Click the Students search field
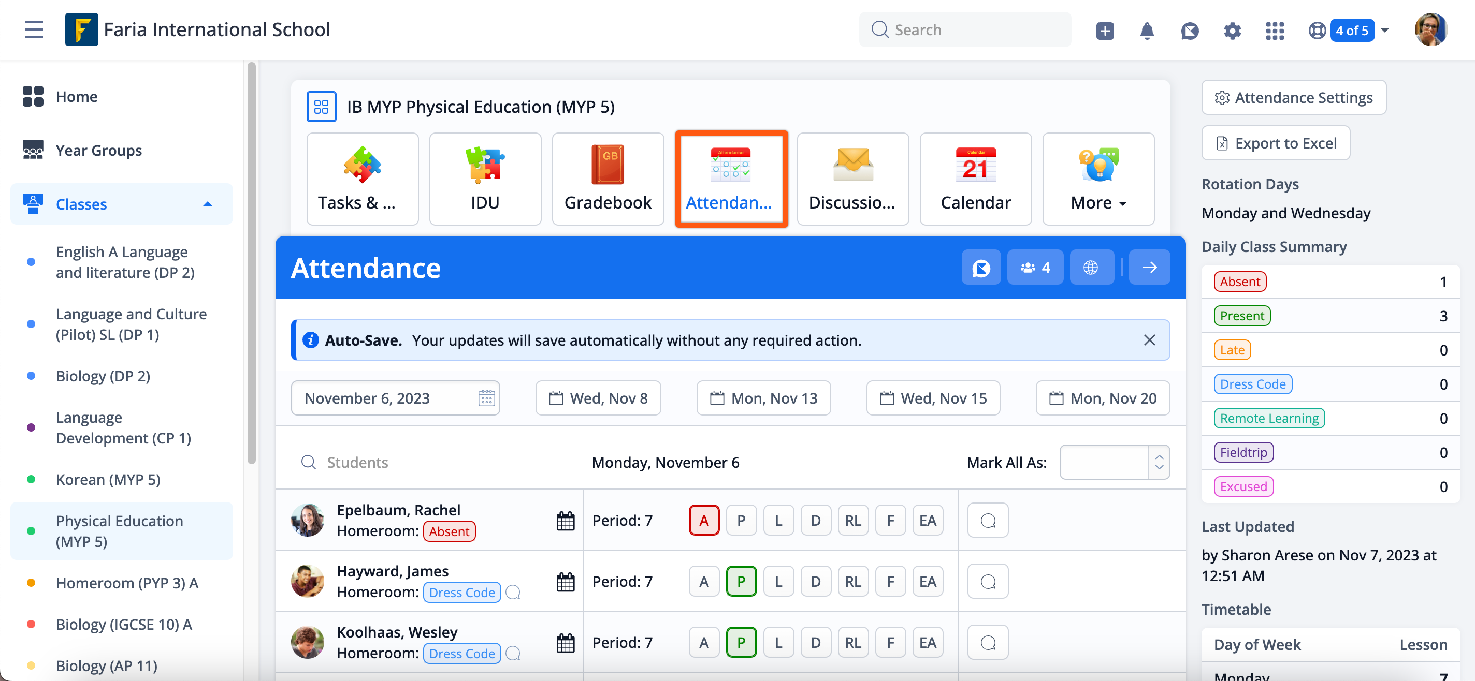1475x681 pixels. (429, 463)
